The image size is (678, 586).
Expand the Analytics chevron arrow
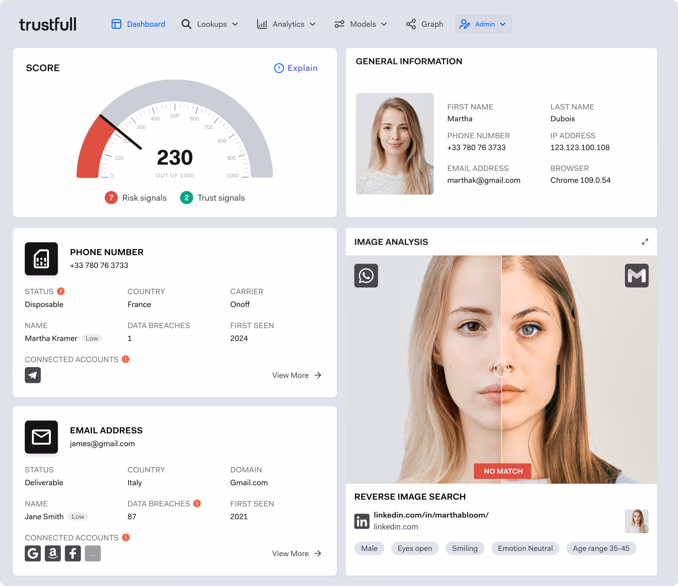click(x=313, y=24)
